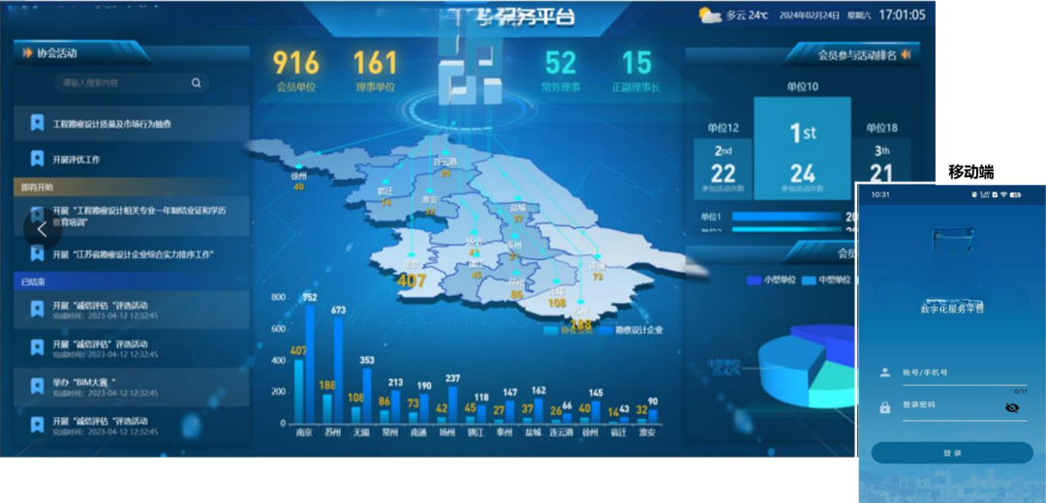Screen dimensions: 1046x503
Task: Click the person icon beside 账号/手机号
Action: point(884,373)
